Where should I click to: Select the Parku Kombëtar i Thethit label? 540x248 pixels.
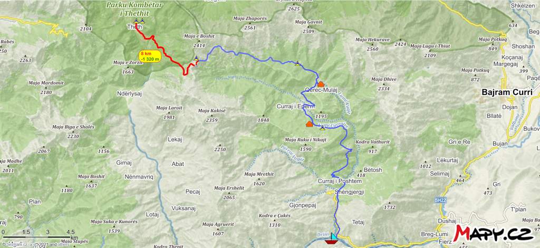click(x=130, y=9)
